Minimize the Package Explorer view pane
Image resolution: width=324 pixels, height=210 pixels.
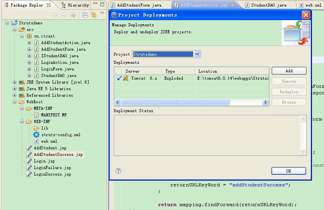95,3
